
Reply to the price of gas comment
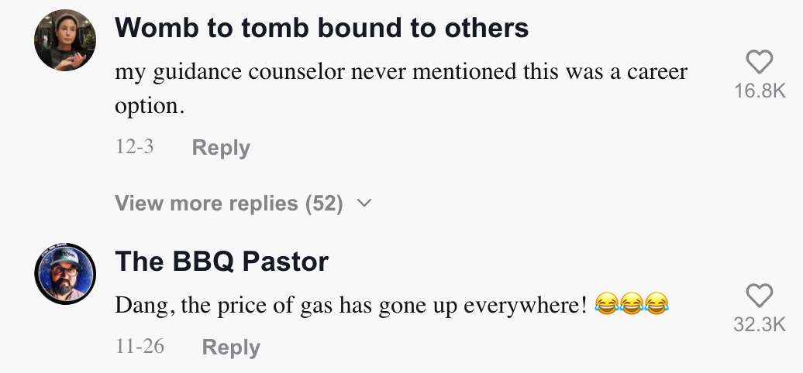click(231, 347)
